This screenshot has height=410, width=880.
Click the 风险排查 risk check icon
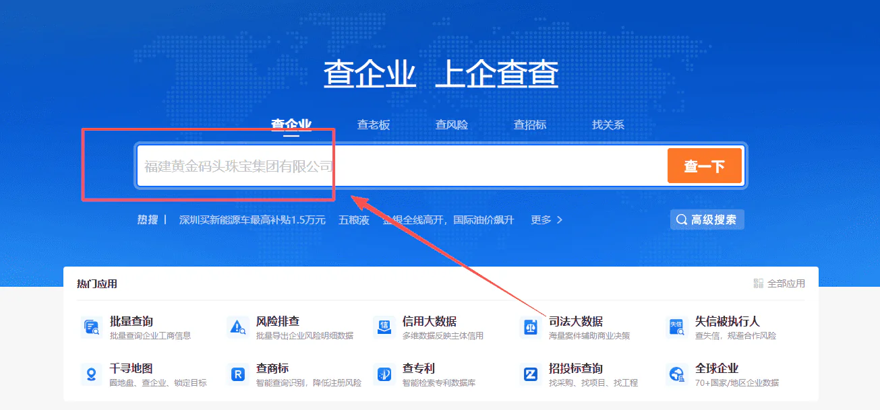237,327
